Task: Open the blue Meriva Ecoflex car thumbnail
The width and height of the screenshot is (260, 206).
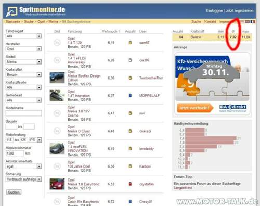Action: tap(57, 78)
